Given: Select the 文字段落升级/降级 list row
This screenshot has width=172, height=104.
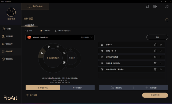Looking at the screenshot, I should click(x=131, y=57).
